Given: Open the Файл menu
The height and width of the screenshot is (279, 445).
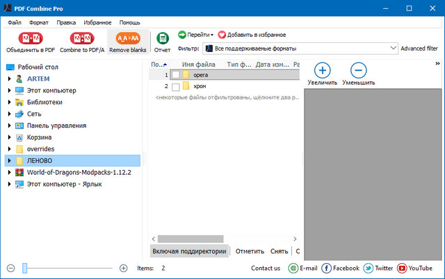Looking at the screenshot, I should [15, 22].
